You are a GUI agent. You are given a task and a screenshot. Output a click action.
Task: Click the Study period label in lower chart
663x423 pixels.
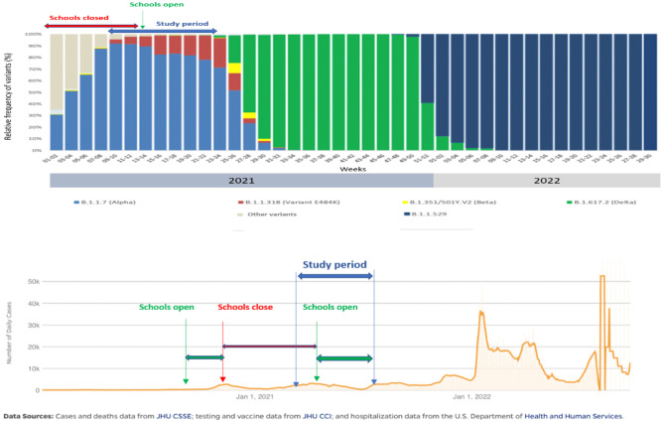334,265
